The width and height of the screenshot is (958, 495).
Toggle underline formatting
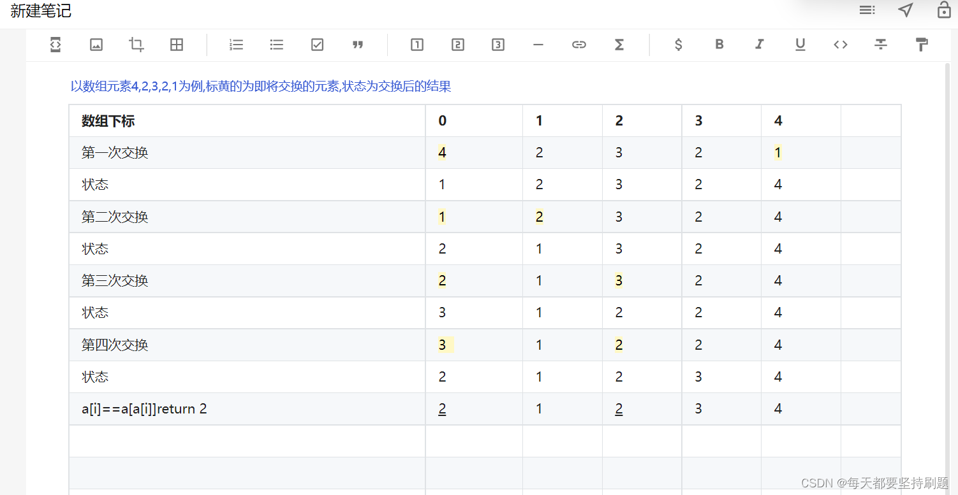tap(800, 45)
